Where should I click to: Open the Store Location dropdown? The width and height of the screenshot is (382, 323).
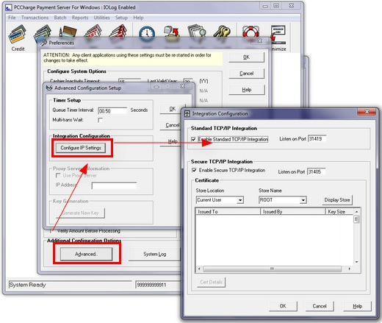point(240,200)
